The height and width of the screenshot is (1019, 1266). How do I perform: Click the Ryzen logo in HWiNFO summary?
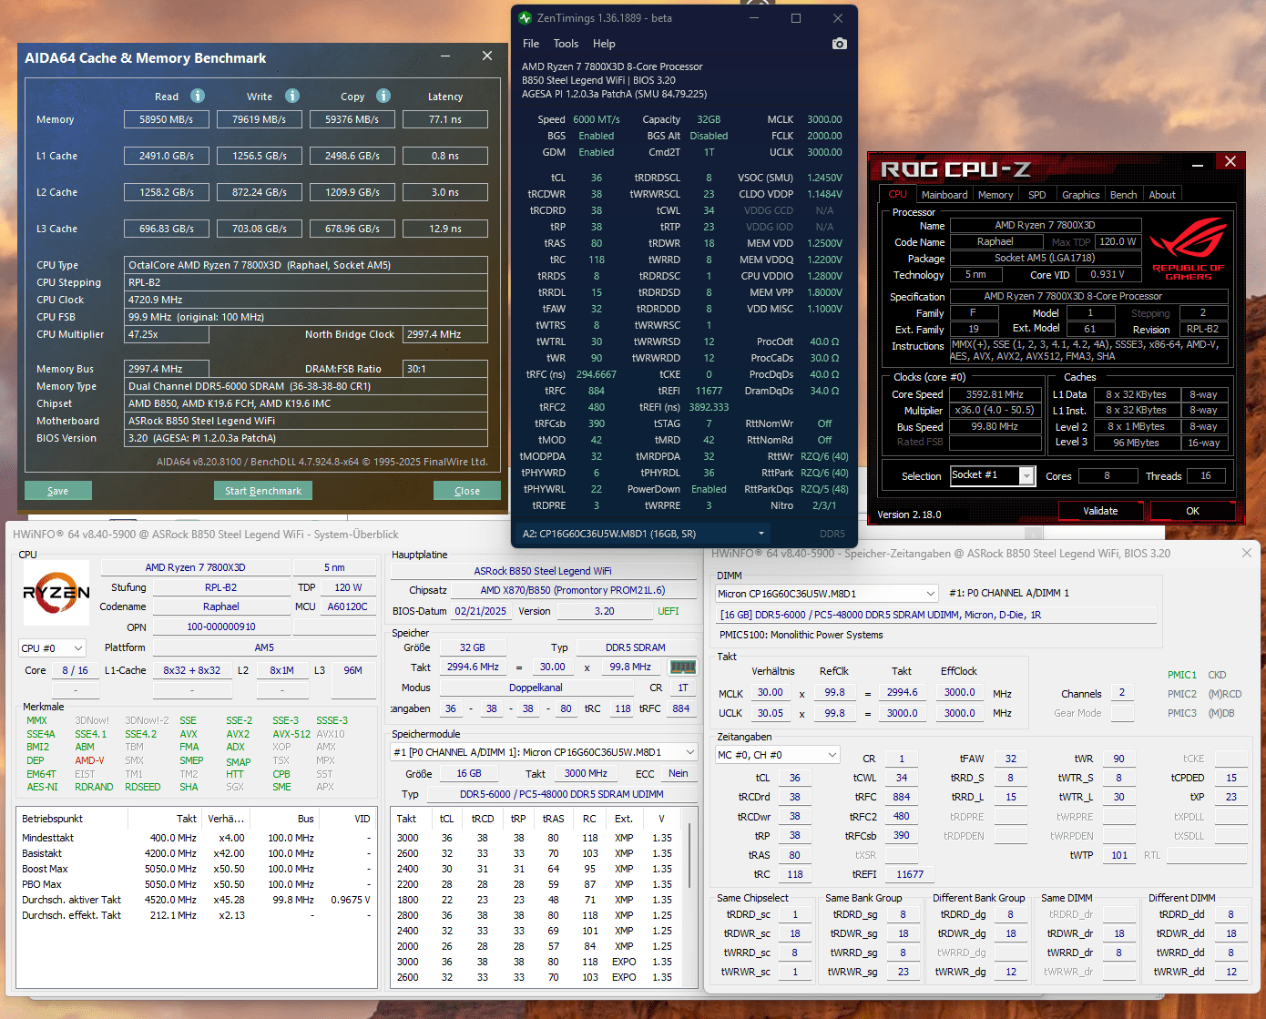[x=56, y=593]
